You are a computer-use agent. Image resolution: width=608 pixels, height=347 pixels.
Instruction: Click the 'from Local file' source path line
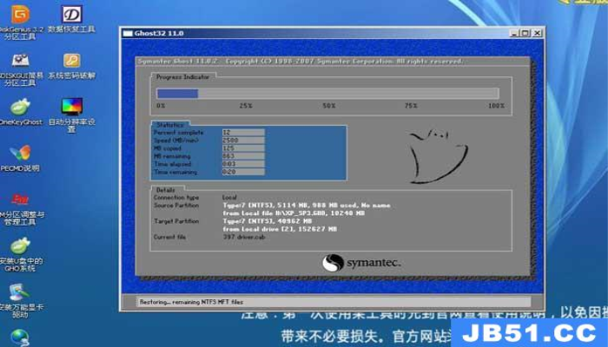coord(294,213)
